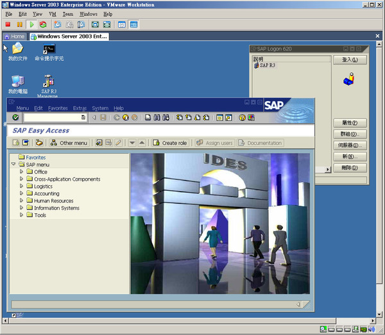The height and width of the screenshot is (335, 385).
Task: Click the 登入(L) button in SAP Logon
Action: pyautogui.click(x=350, y=60)
